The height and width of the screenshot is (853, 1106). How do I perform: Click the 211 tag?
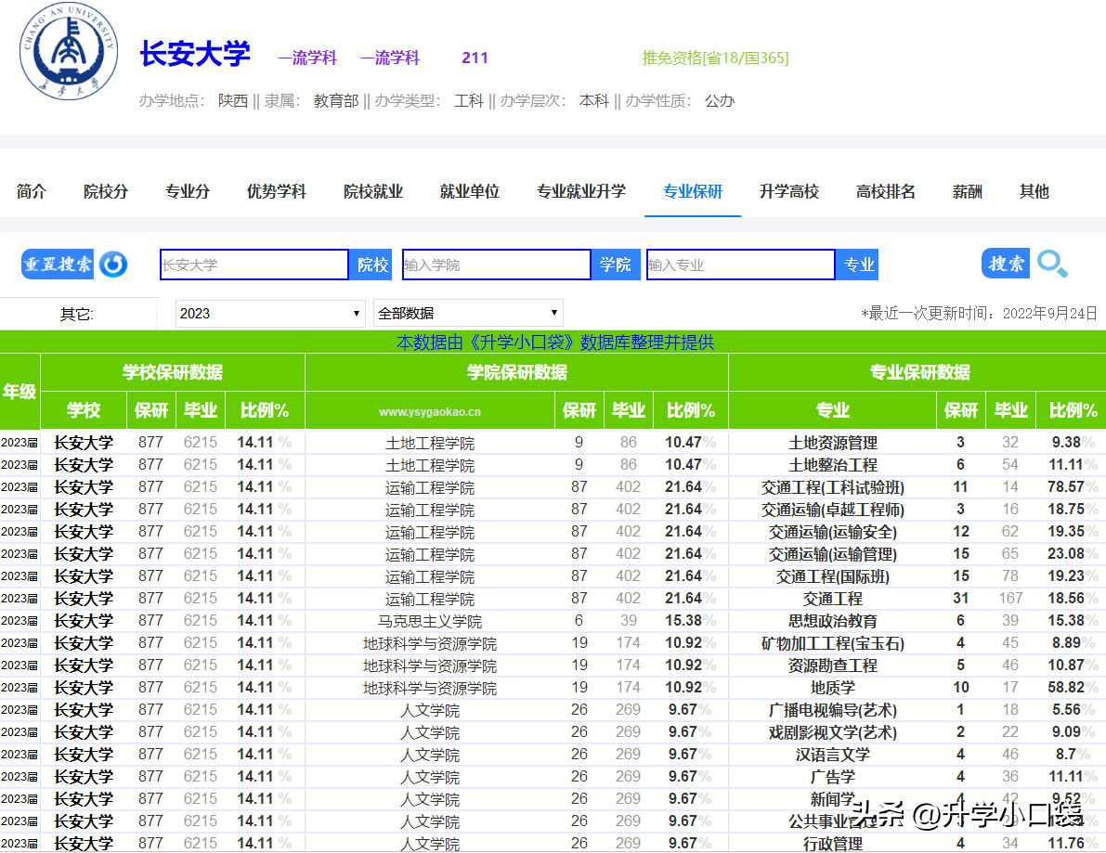click(475, 58)
